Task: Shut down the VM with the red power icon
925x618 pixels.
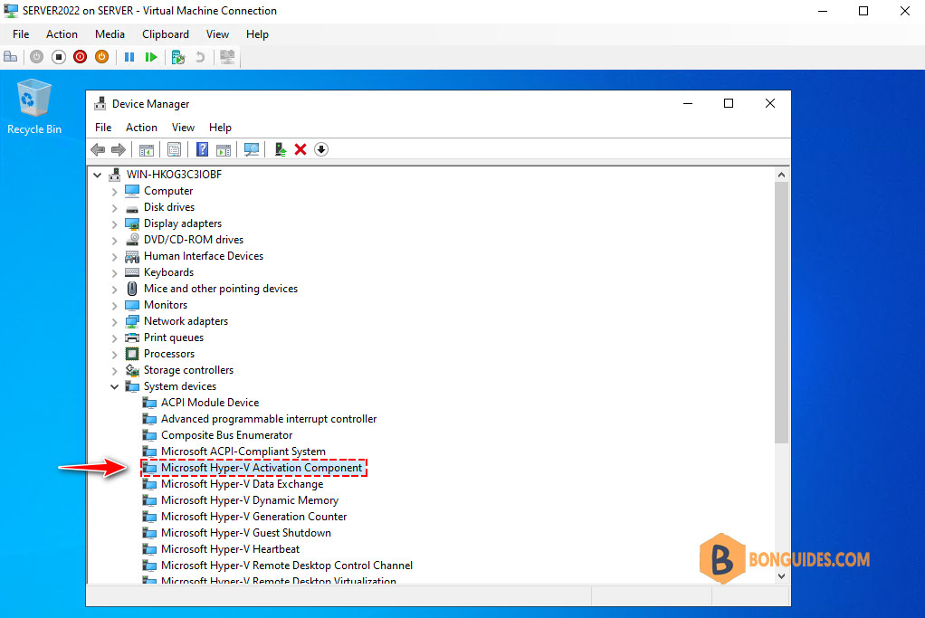Action: click(x=81, y=57)
